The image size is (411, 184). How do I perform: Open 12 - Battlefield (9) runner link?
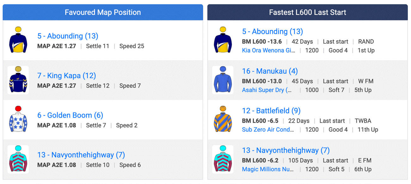[x=271, y=111]
